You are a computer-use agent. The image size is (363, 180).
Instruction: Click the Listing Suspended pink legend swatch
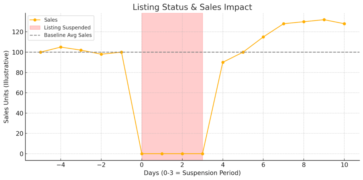pyautogui.click(x=35, y=28)
